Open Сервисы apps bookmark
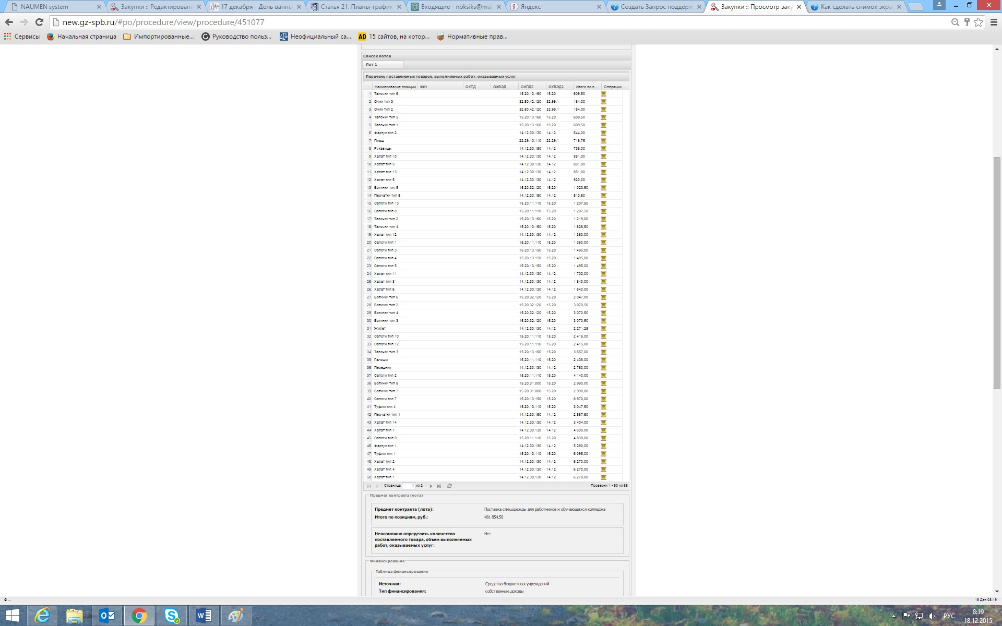This screenshot has width=1002, height=626. click(22, 37)
